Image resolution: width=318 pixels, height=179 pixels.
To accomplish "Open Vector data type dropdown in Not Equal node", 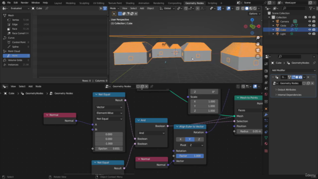I will tap(109, 107).
